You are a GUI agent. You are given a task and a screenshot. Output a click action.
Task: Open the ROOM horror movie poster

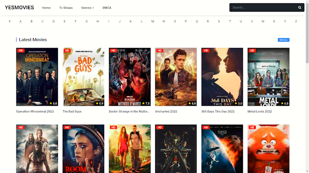[84, 148]
